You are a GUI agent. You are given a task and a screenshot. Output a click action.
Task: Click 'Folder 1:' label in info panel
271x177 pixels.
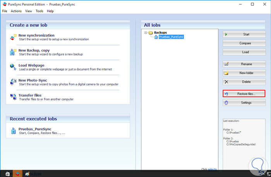228,130
